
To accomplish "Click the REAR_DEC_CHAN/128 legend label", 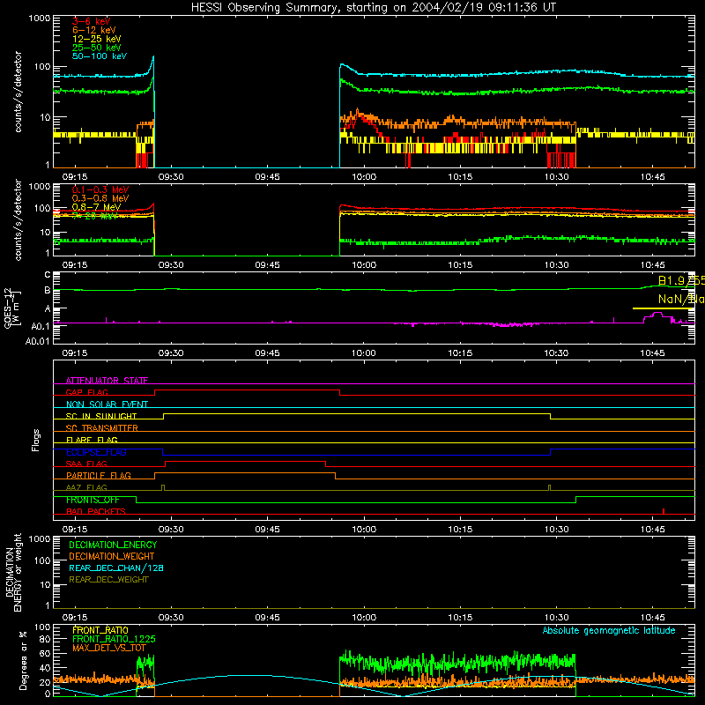I will tap(116, 568).
